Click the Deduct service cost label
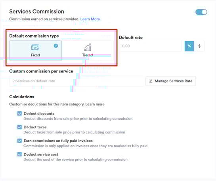Viewport: 216px width, 181px height. click(x=41, y=154)
